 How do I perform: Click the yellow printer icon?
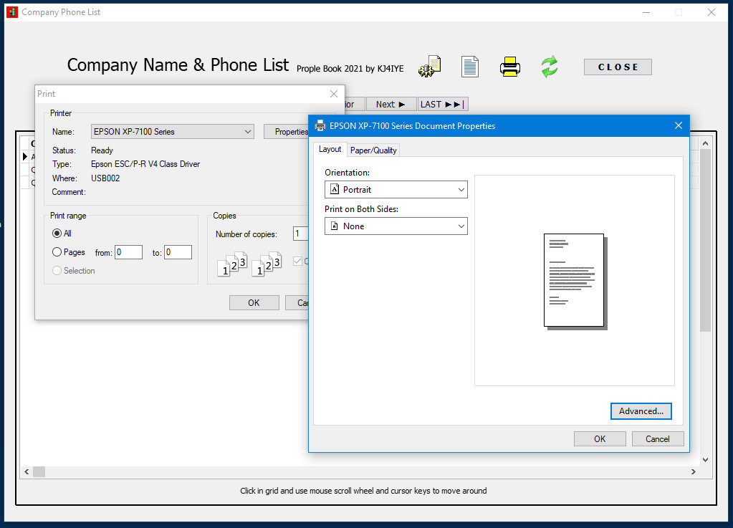[510, 67]
